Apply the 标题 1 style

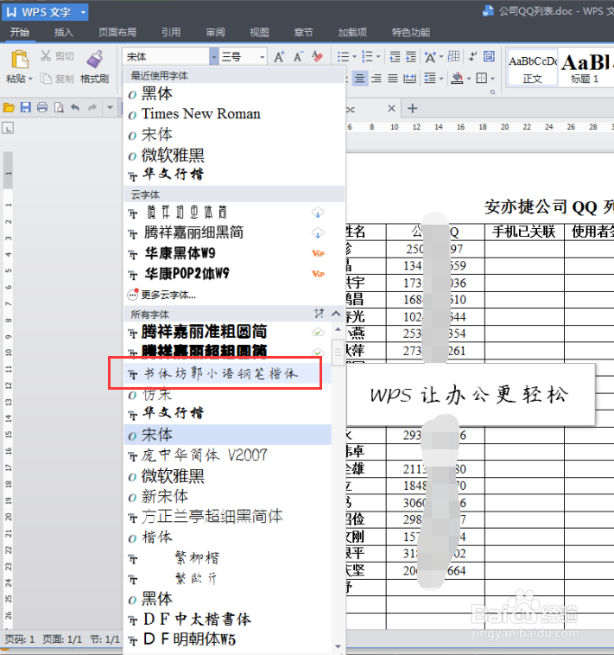[x=586, y=67]
